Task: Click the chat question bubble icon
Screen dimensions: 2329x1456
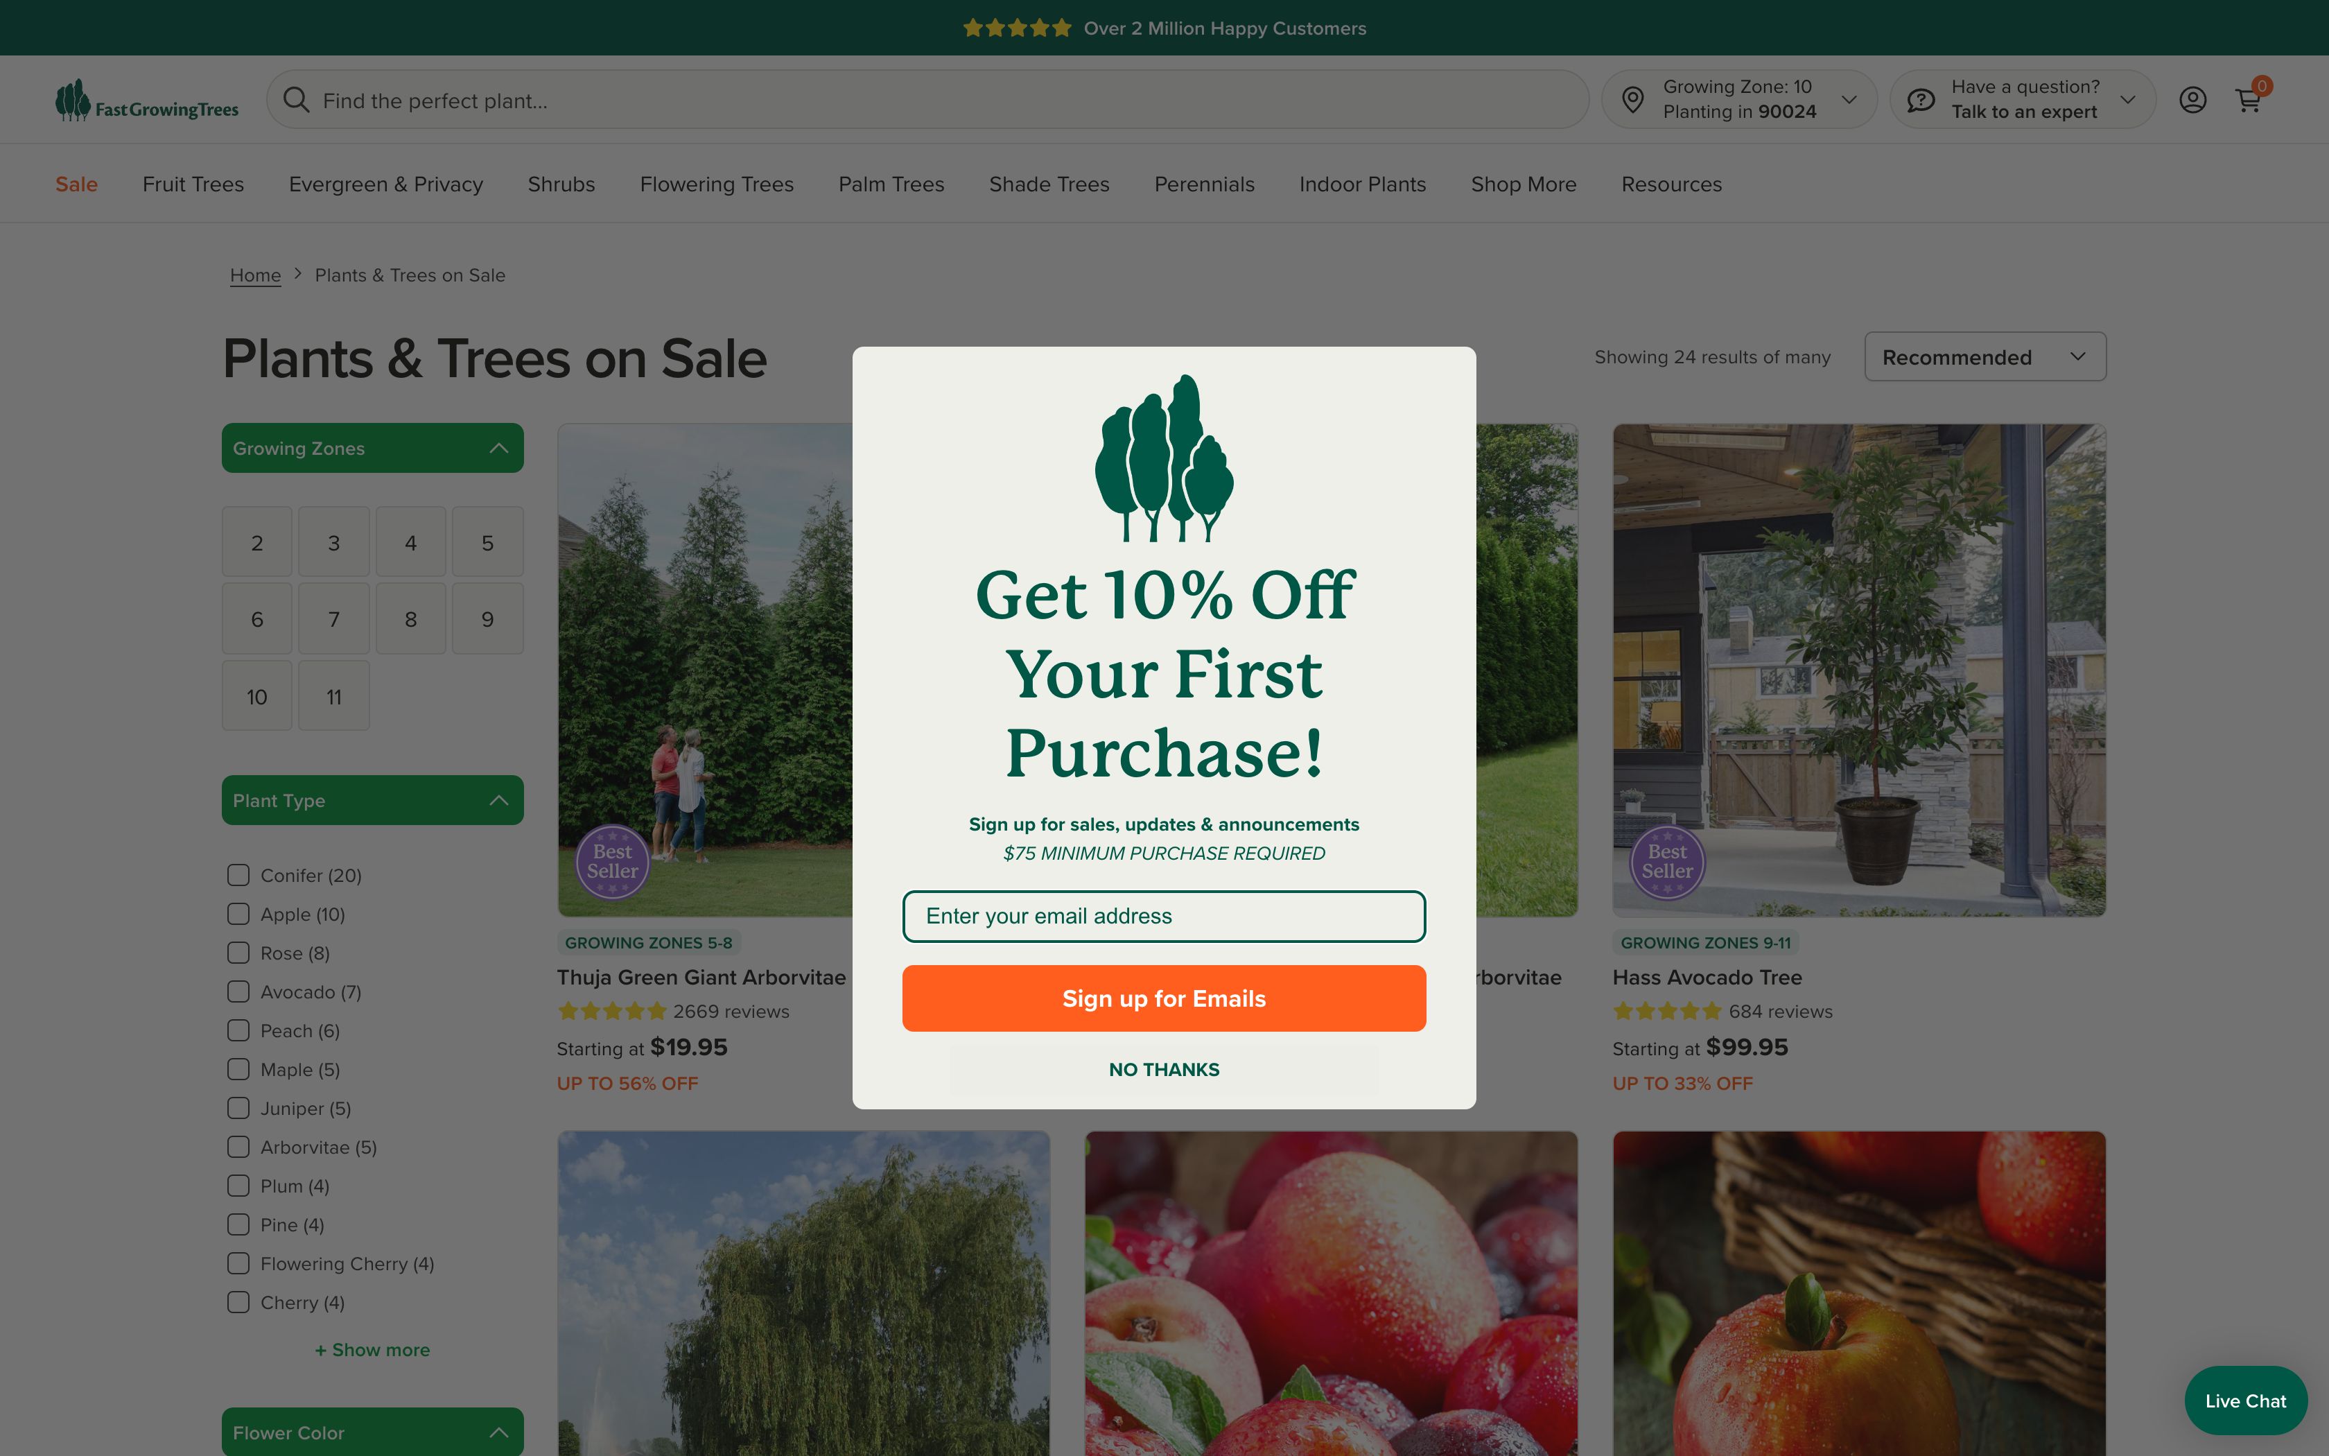Action: (x=1921, y=100)
